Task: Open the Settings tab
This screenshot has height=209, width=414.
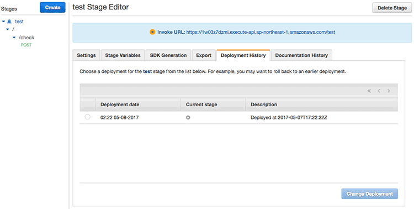Action: [x=86, y=55]
